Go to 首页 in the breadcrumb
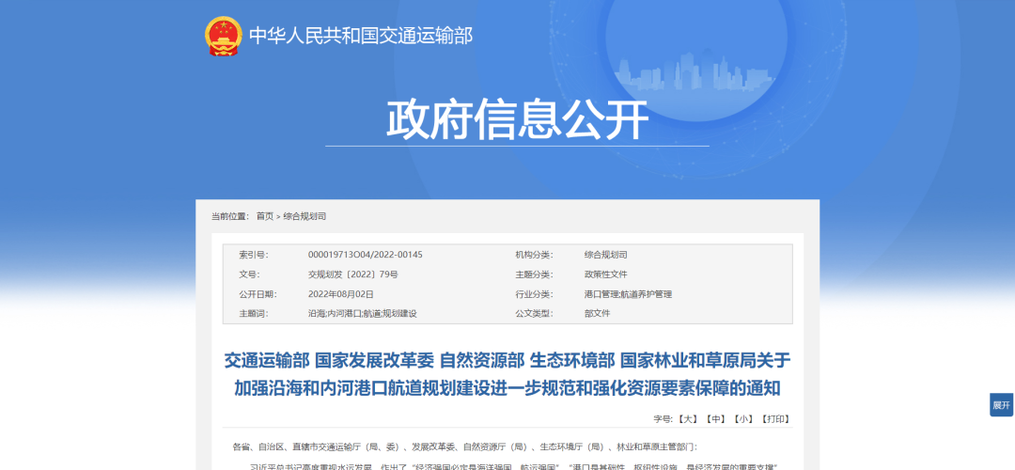The height and width of the screenshot is (470, 1015). 265,216
